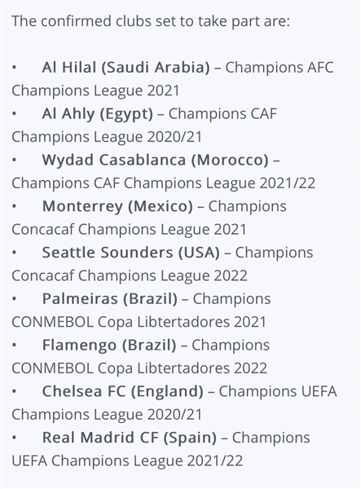Click the Palmeiras (Brazil) club name
The image size is (361, 489).
pos(110,298)
